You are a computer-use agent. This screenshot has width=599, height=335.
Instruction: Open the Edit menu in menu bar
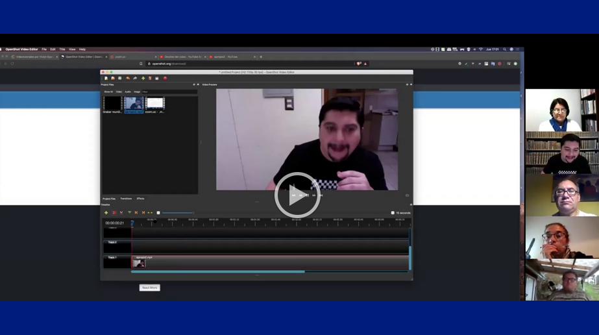(x=53, y=49)
